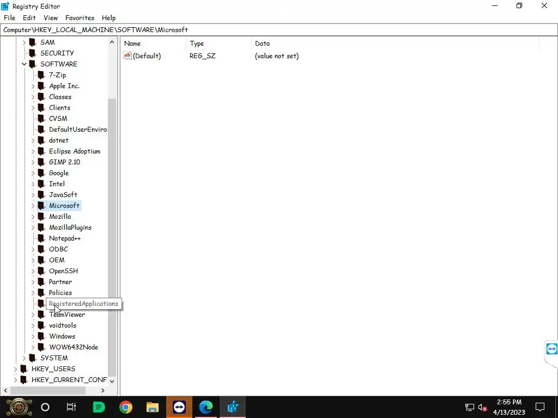558x418 pixels.
Task: Select the Partner key
Action: [x=60, y=282]
